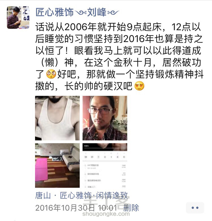Click the swirl ornament before 刘峰
The image size is (212, 221).
[x=80, y=13]
